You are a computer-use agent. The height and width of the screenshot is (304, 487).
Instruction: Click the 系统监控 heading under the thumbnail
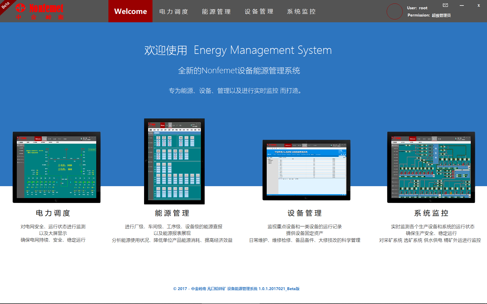click(x=431, y=213)
